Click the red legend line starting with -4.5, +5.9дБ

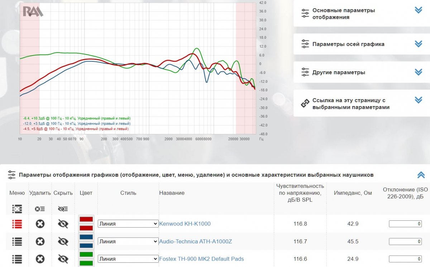pyautogui.click(x=76, y=129)
